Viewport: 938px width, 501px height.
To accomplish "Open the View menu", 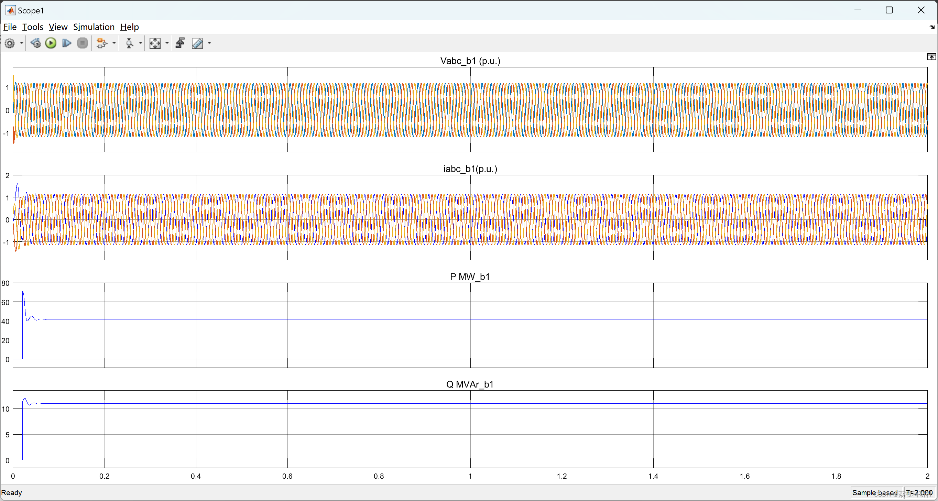I will (58, 26).
